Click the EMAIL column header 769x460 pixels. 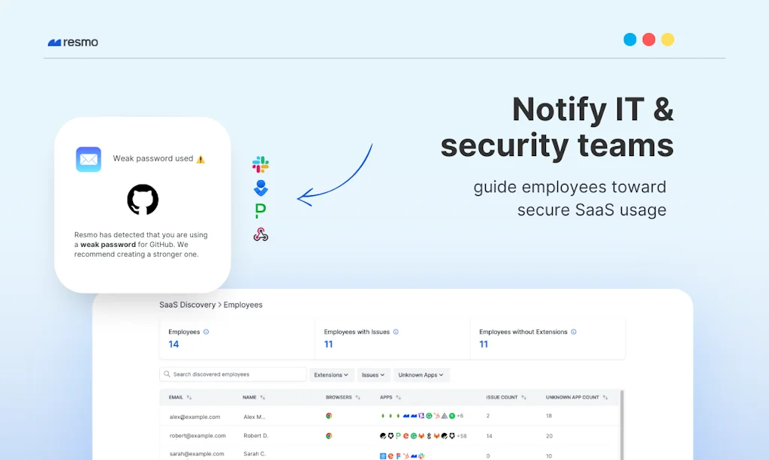(x=176, y=397)
